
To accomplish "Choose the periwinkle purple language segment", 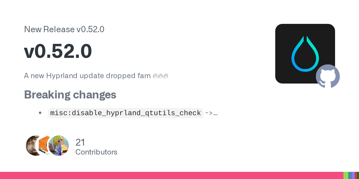I will click(x=353, y=175).
